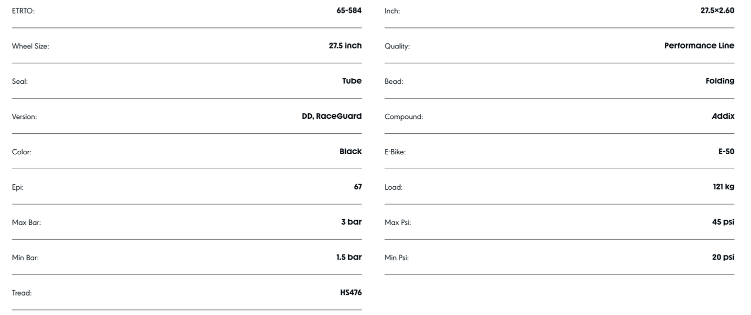
Task: Click the Bead value Folding
Action: point(719,81)
